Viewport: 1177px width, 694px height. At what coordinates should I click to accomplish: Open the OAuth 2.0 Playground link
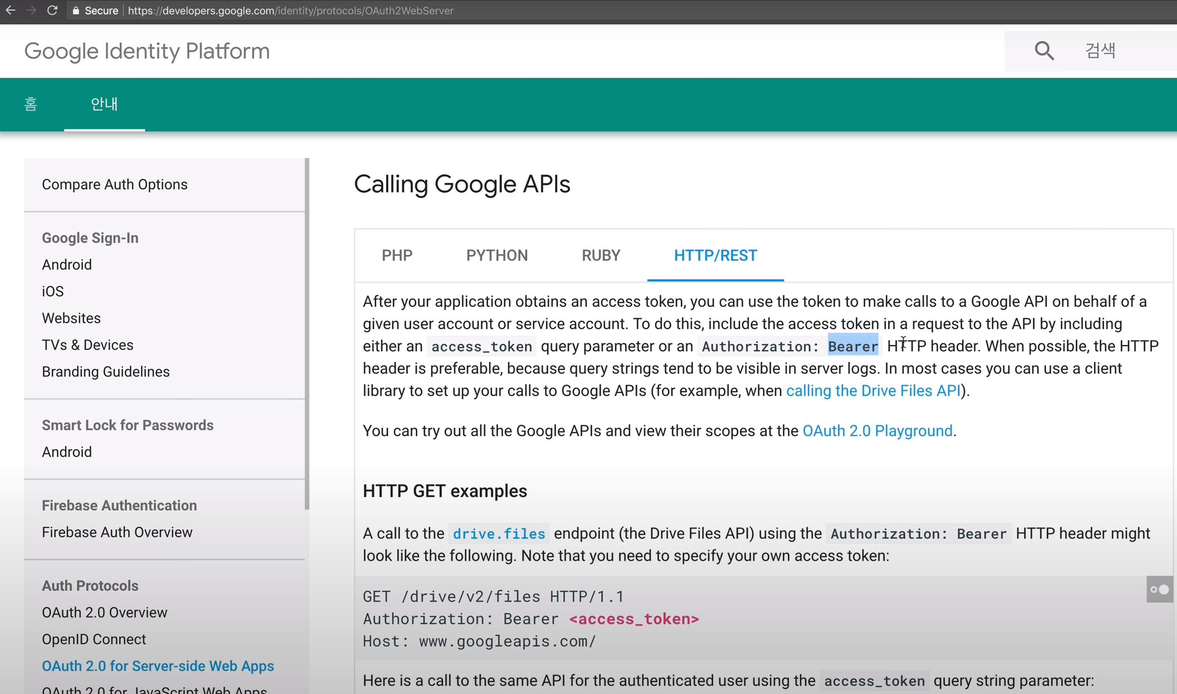(x=877, y=430)
